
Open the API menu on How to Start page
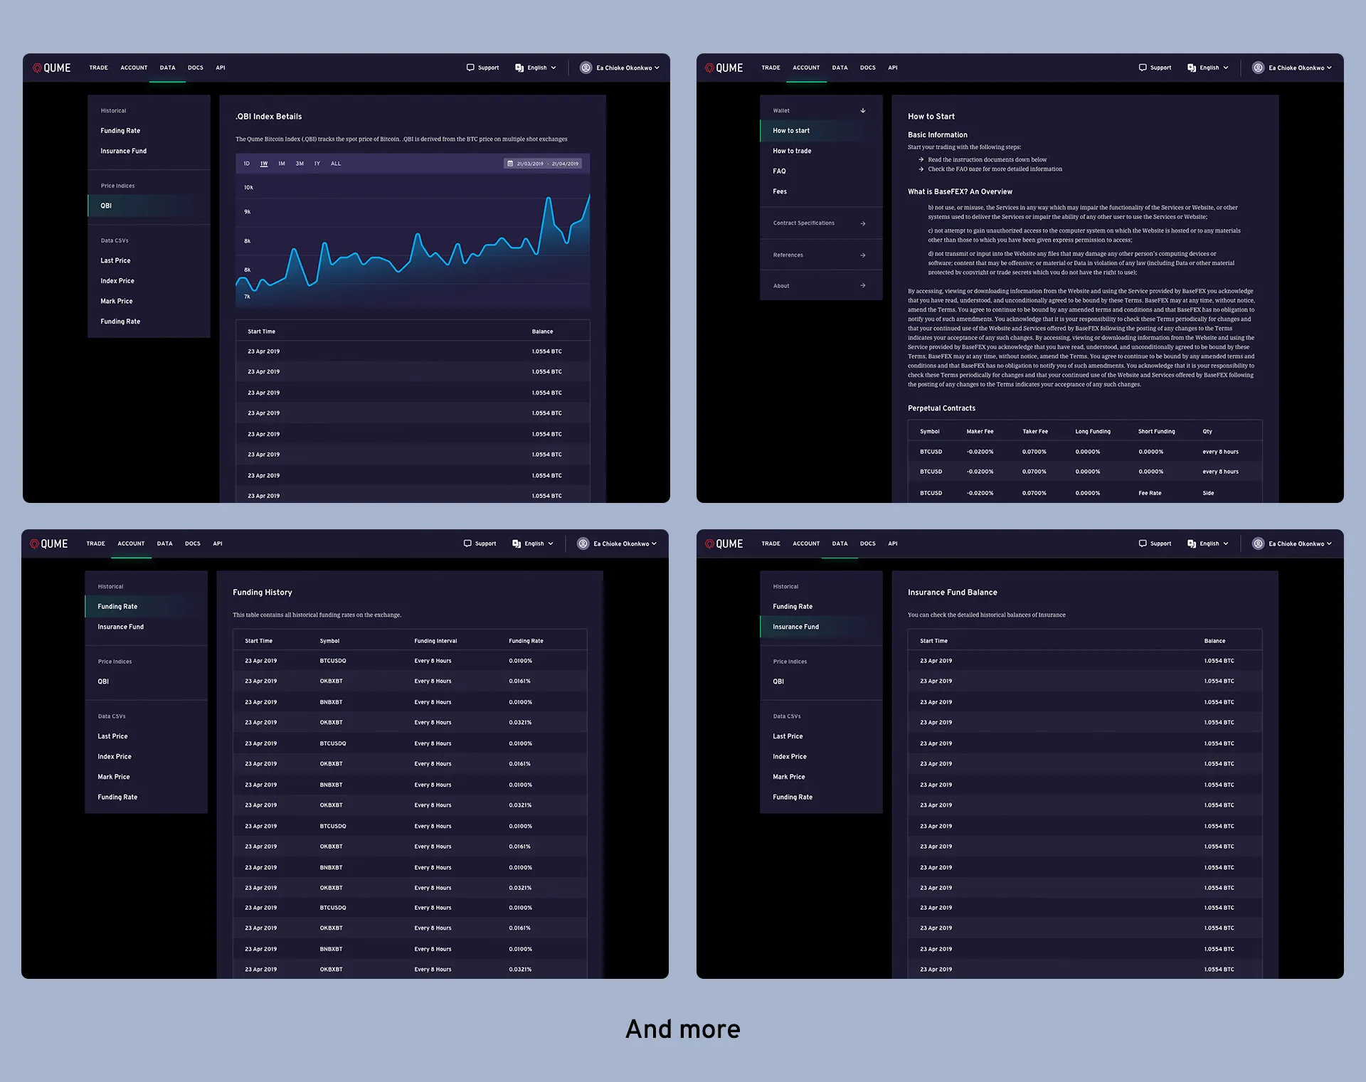(892, 68)
